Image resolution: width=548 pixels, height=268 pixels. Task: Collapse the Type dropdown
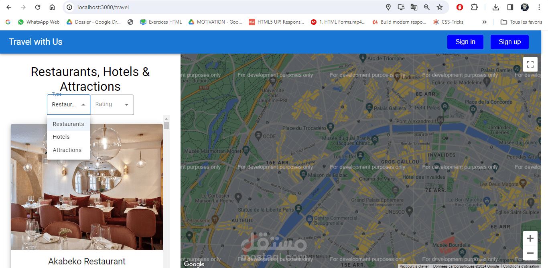(x=69, y=104)
